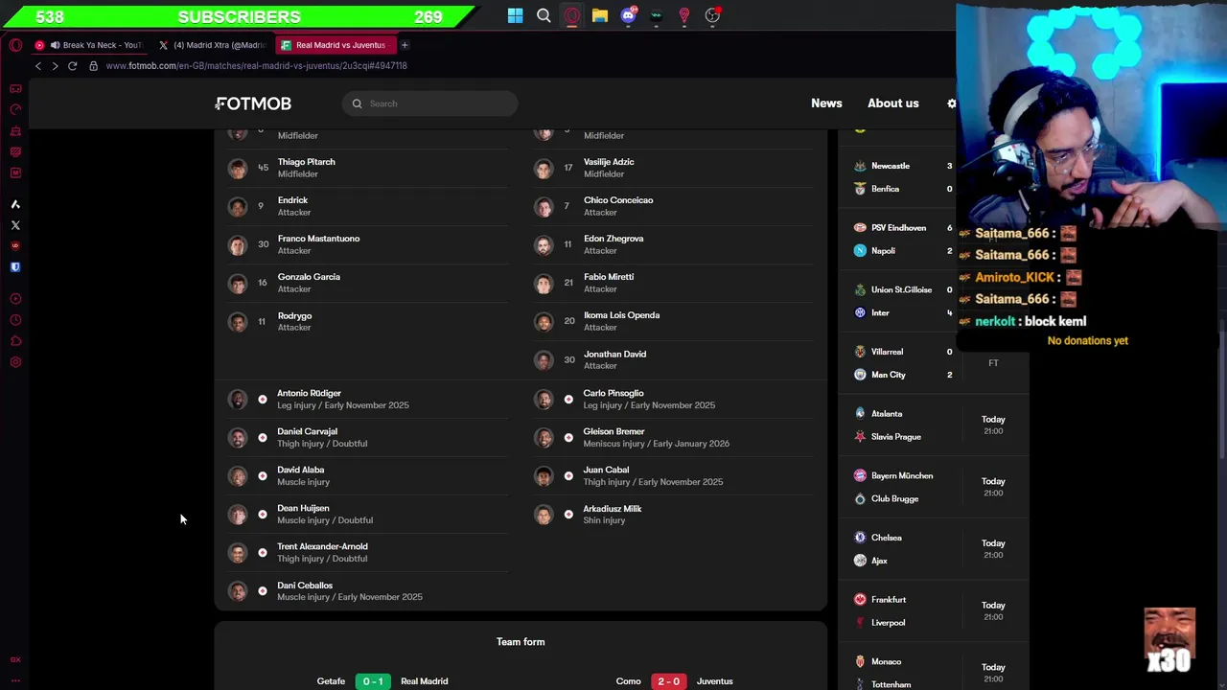Click the taskbar search magnifier icon
Image resolution: width=1227 pixels, height=690 pixels.
coord(544,15)
